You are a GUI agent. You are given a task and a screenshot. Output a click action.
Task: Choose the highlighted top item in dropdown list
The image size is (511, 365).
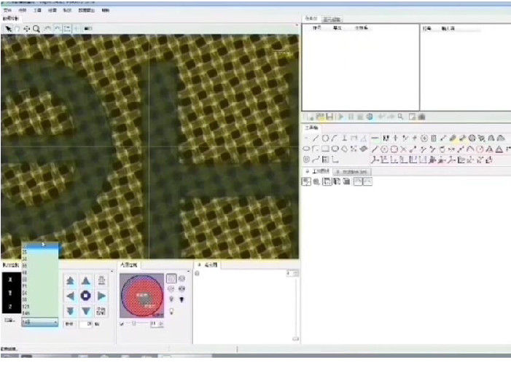pos(39,246)
